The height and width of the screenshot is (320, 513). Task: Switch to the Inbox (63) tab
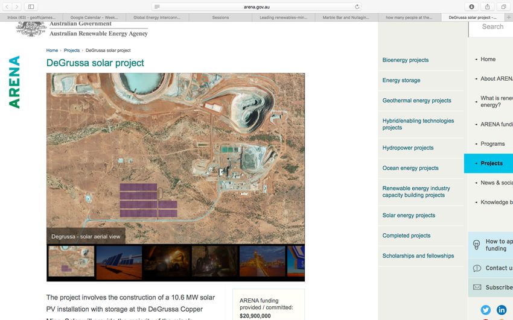(x=31, y=17)
